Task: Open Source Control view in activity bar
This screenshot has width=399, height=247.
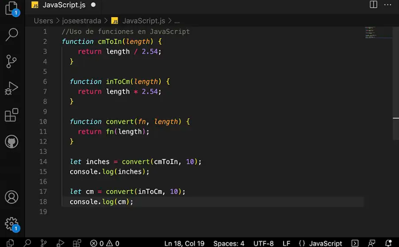Action: (11, 61)
